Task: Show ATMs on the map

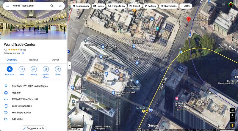Action: pyautogui.click(x=186, y=6)
